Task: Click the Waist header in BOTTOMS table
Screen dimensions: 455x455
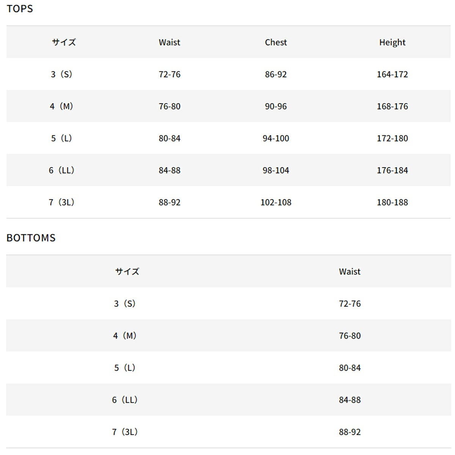Action: [x=350, y=271]
